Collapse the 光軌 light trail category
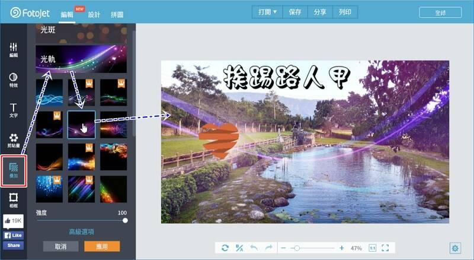Viewport: 474px width, 260px height. tap(81, 59)
